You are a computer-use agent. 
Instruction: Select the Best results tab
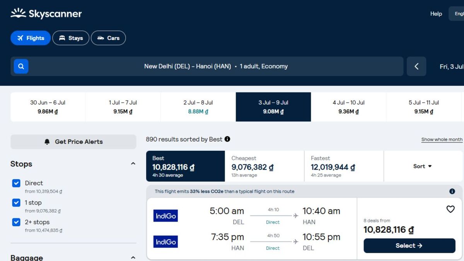pyautogui.click(x=186, y=166)
